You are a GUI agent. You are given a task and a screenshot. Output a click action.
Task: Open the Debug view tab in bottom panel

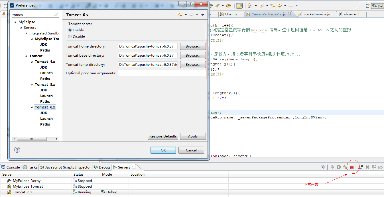[x=102, y=167]
